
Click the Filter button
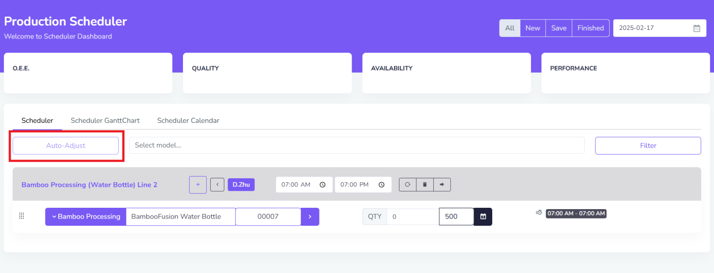tap(648, 146)
